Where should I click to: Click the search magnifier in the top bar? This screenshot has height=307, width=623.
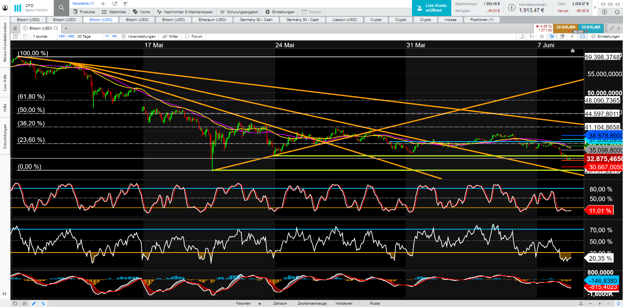coord(61,7)
